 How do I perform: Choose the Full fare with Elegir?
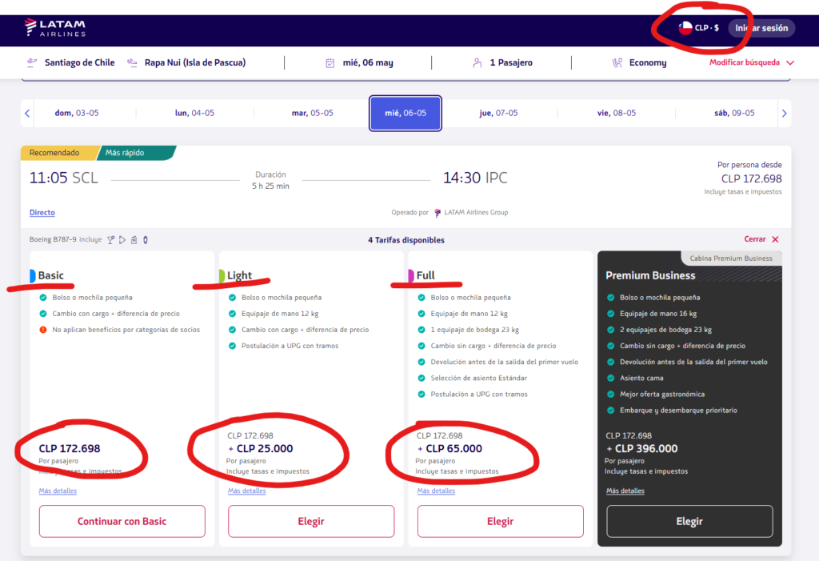pyautogui.click(x=500, y=521)
